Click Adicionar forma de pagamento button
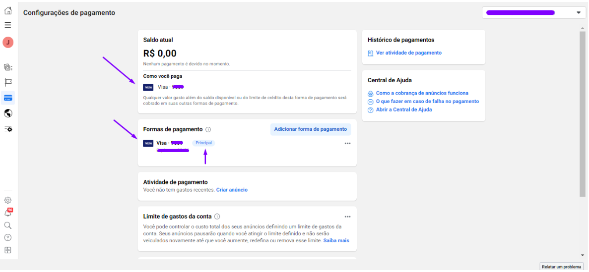 (x=311, y=129)
